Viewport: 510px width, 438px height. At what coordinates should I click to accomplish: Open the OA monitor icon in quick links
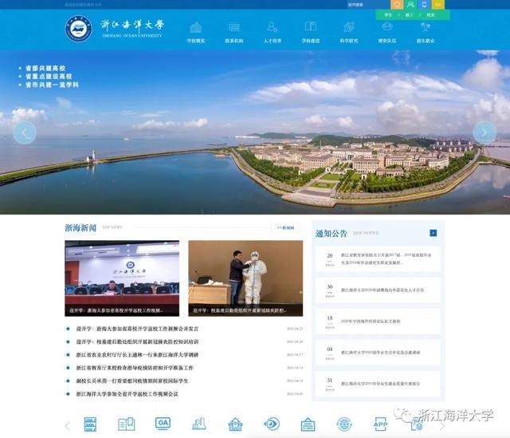(163, 424)
